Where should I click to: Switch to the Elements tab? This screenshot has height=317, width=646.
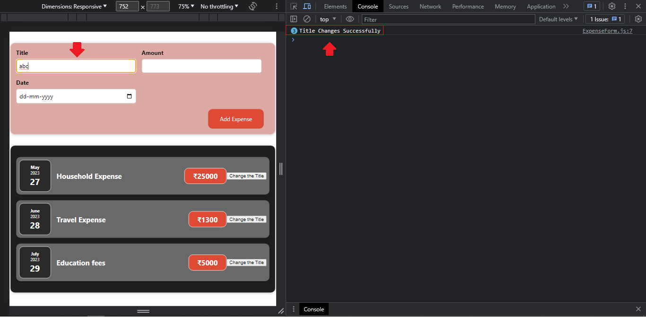click(x=335, y=6)
